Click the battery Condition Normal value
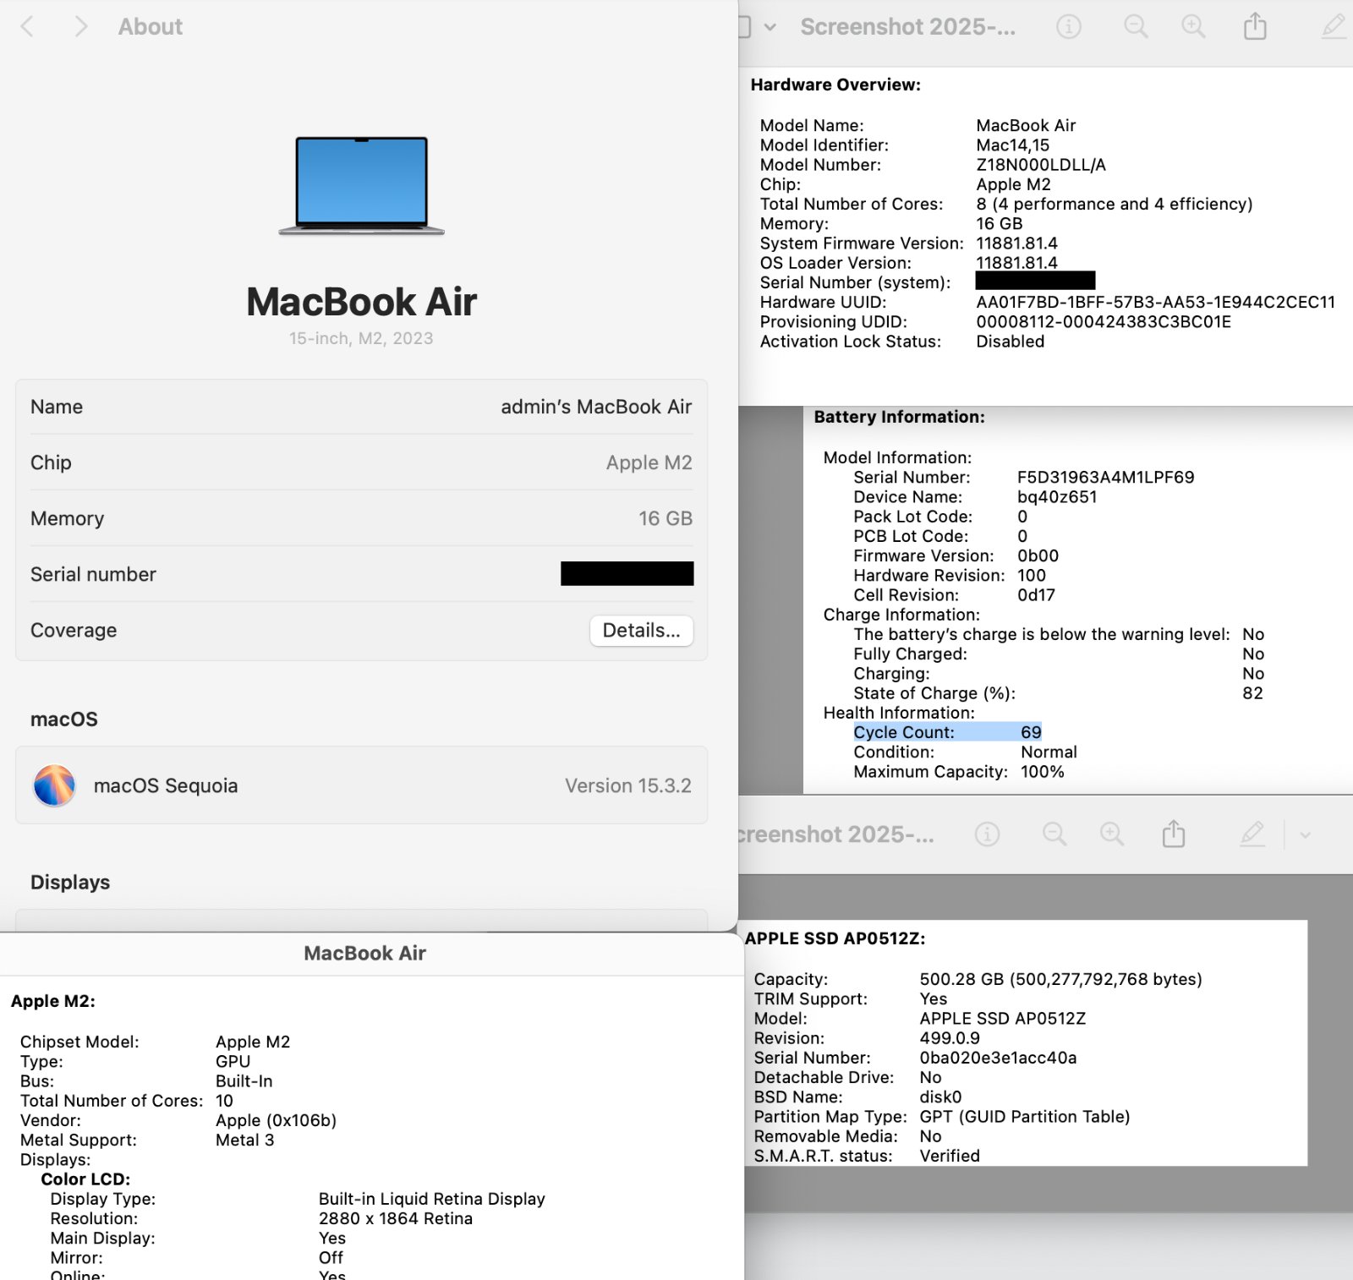 pyautogui.click(x=1049, y=752)
